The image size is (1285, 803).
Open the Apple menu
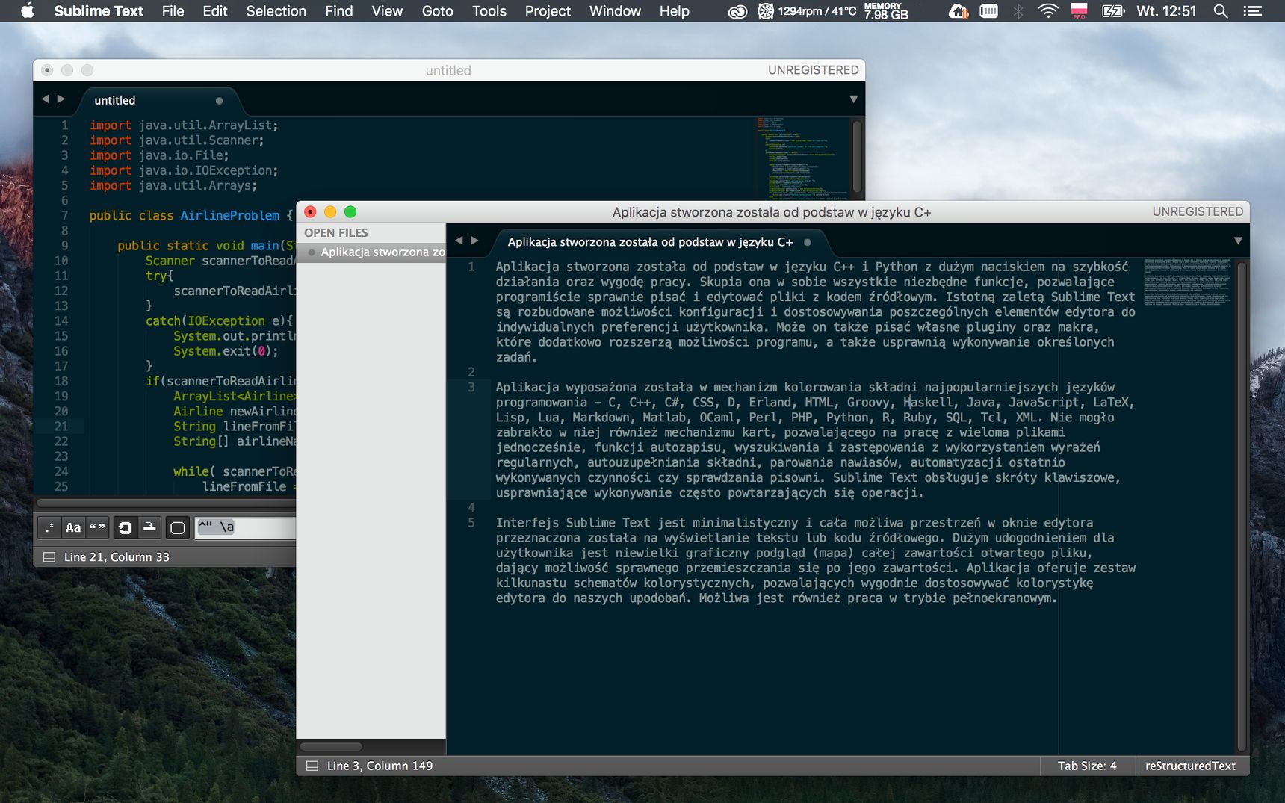[28, 11]
